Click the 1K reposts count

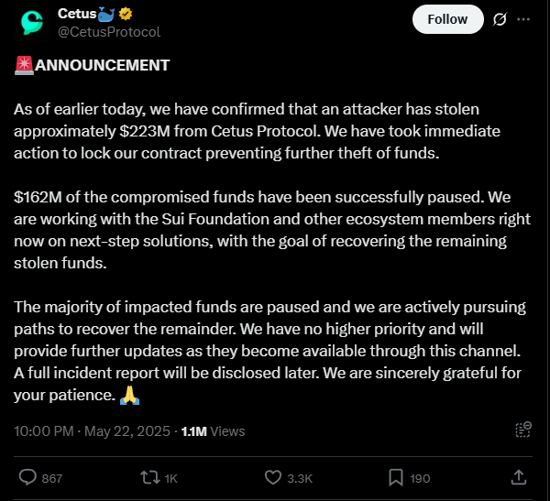pos(172,478)
